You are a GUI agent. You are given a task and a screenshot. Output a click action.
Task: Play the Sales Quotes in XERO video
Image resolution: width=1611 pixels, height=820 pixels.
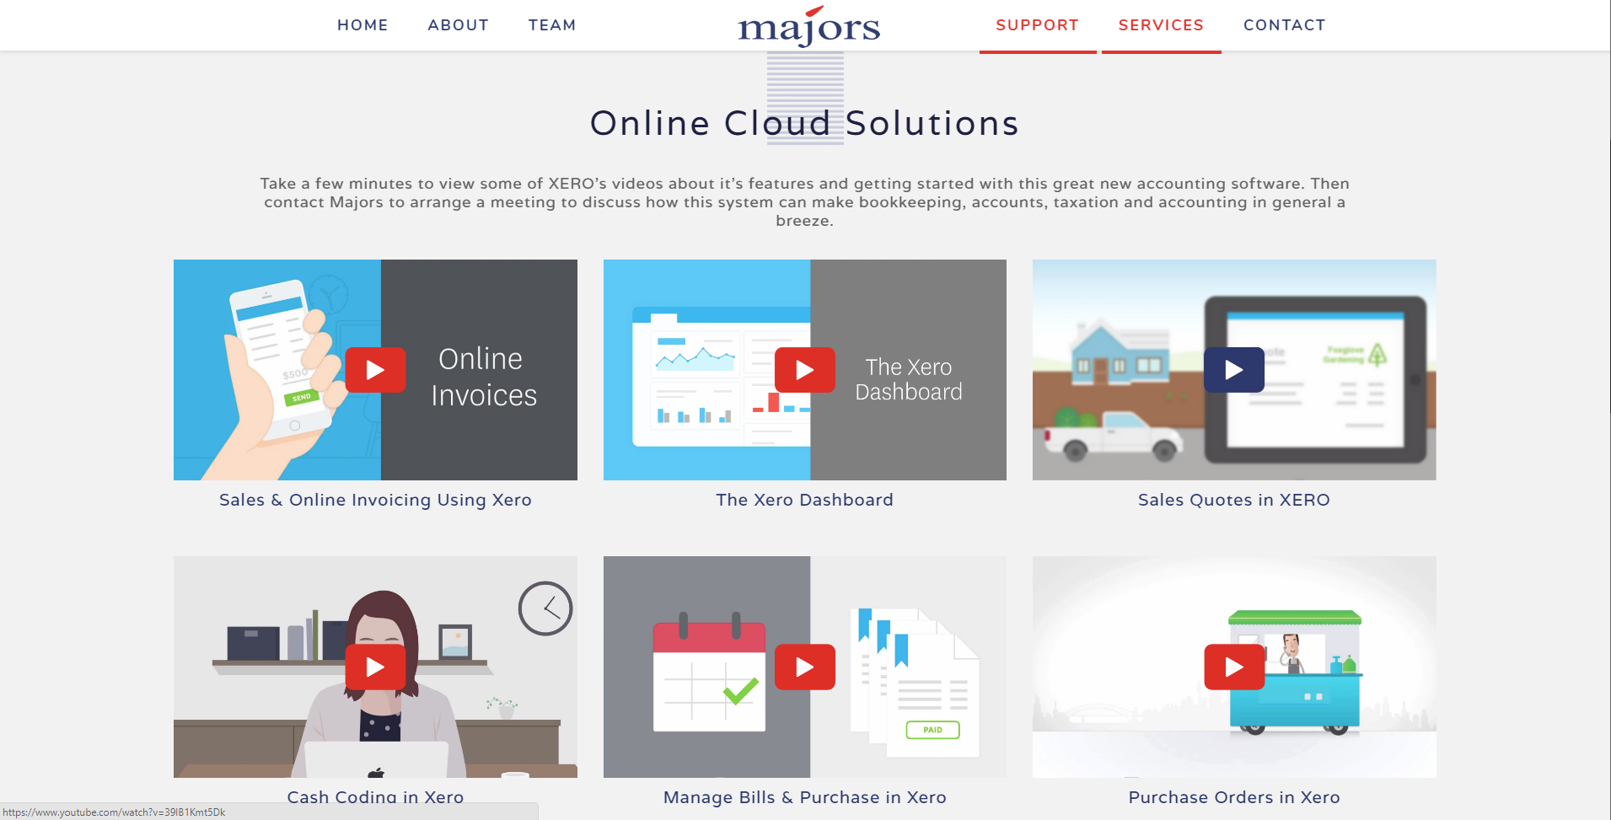tap(1234, 370)
